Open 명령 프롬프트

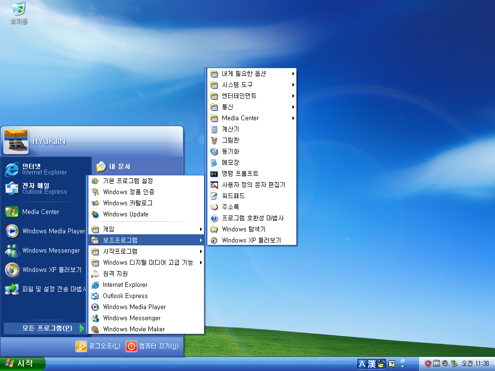(x=252, y=173)
